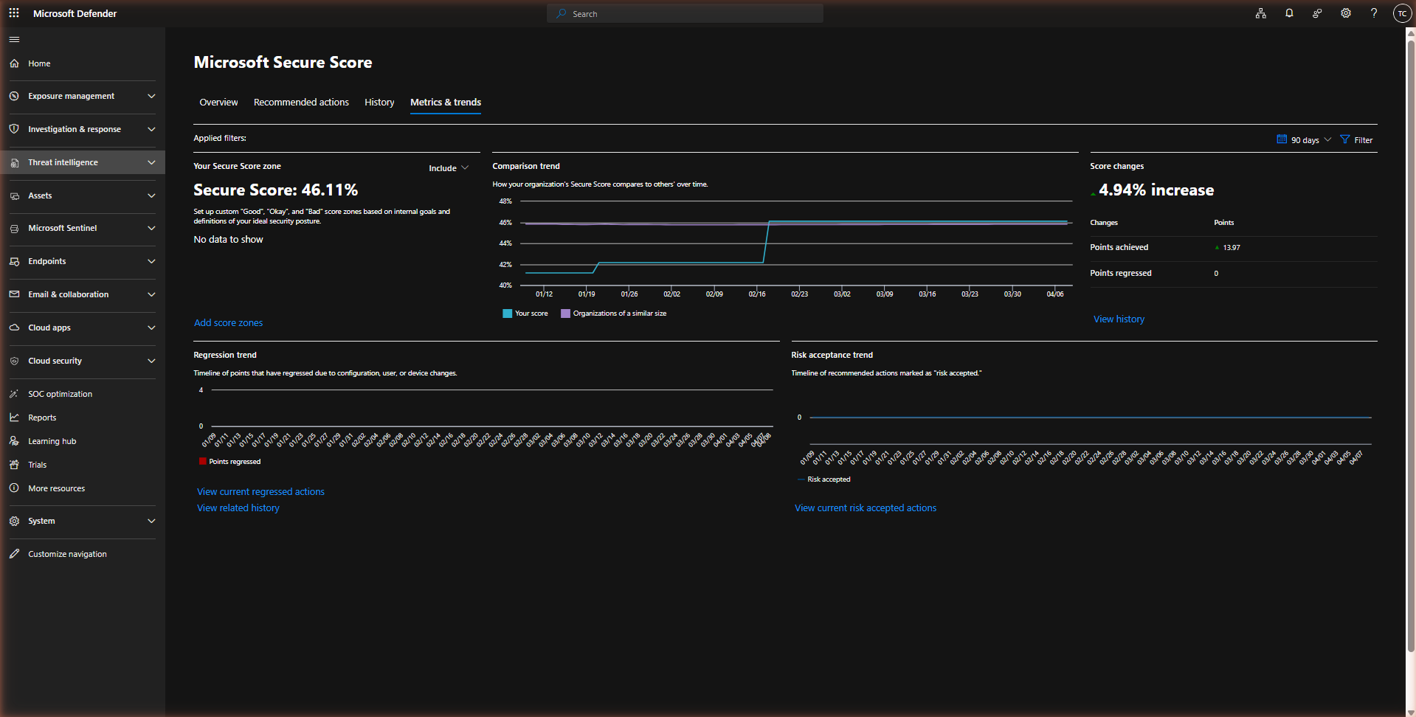Click View history link

pyautogui.click(x=1119, y=319)
